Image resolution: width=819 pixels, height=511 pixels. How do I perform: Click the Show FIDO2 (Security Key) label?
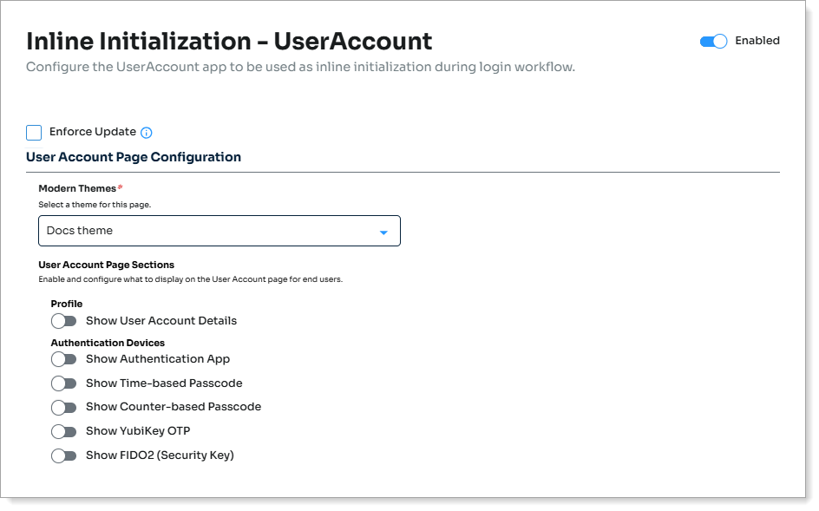pyautogui.click(x=160, y=455)
